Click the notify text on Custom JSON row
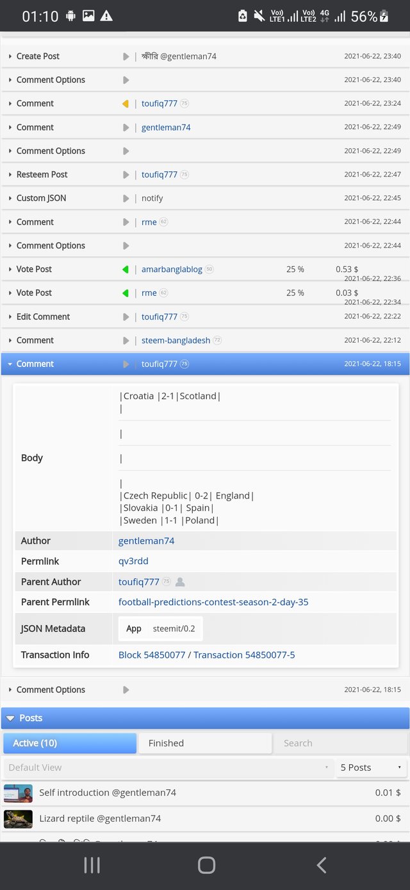410x890 pixels. [x=152, y=198]
